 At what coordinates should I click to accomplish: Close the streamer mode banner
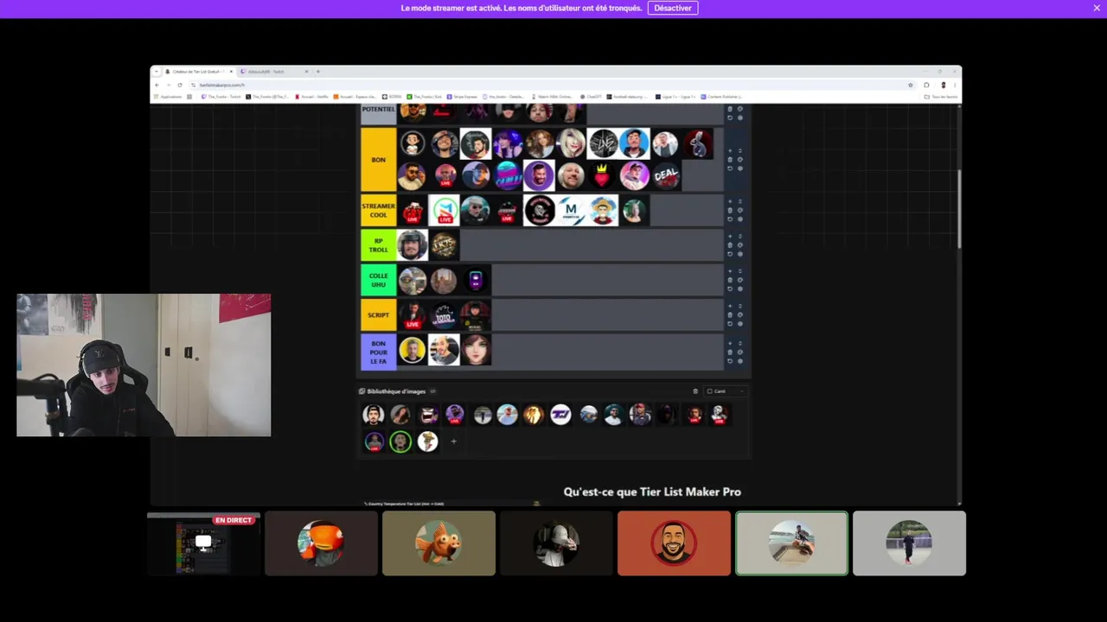(x=1097, y=8)
